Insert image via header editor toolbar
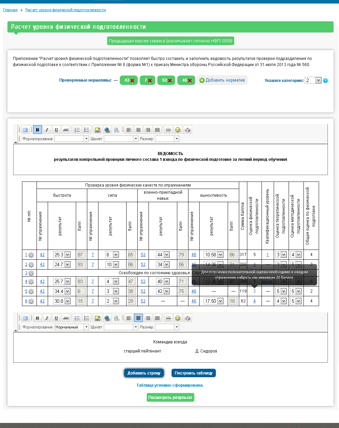The height and width of the screenshot is (428, 339). tap(98, 130)
